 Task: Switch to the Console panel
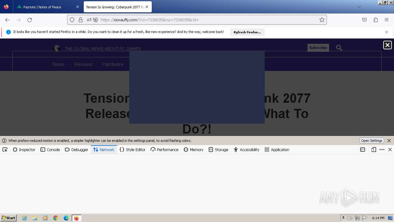click(x=50, y=150)
